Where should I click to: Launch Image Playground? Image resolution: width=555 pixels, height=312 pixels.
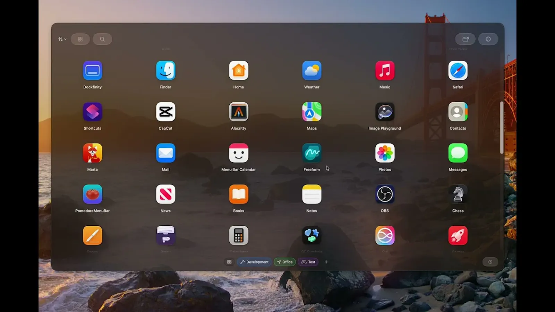coord(385,112)
